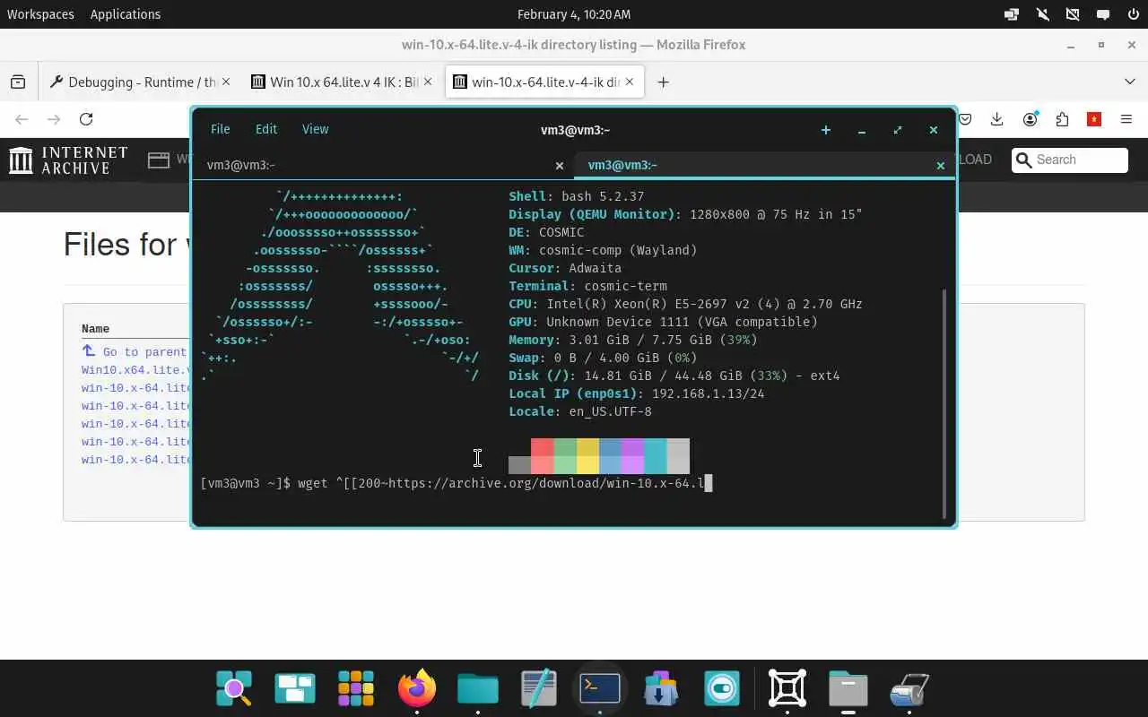Click the terminal vertical scrollbar
Viewport: 1148px width, 717px height.
(944, 403)
